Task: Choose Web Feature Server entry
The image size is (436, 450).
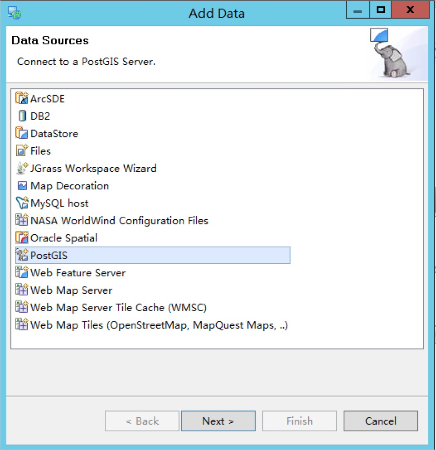Action: (78, 273)
